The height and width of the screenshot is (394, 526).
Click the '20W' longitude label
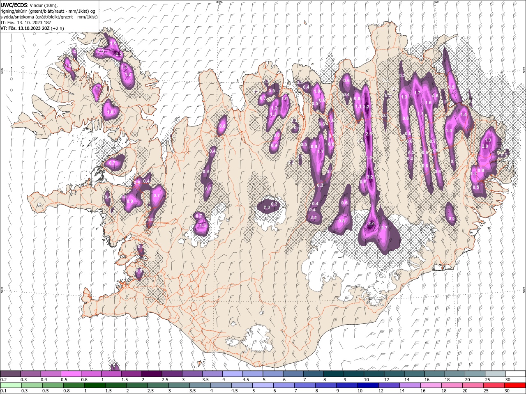219,2
